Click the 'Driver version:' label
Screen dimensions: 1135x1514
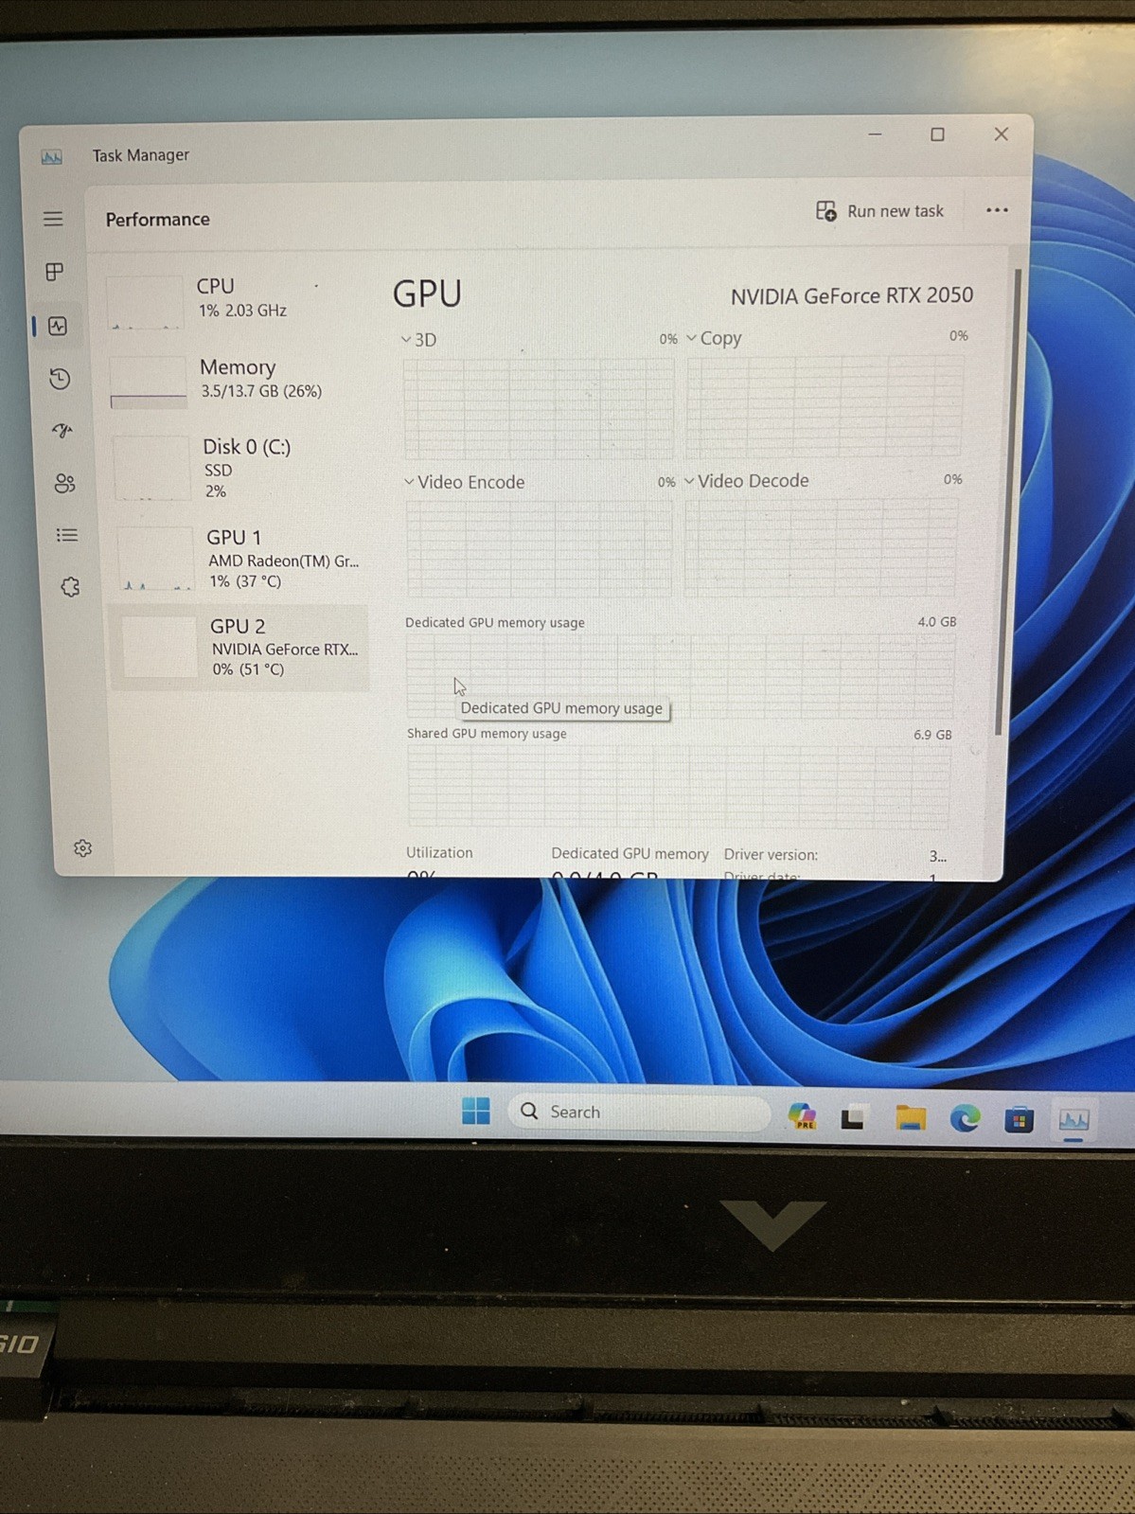771,855
